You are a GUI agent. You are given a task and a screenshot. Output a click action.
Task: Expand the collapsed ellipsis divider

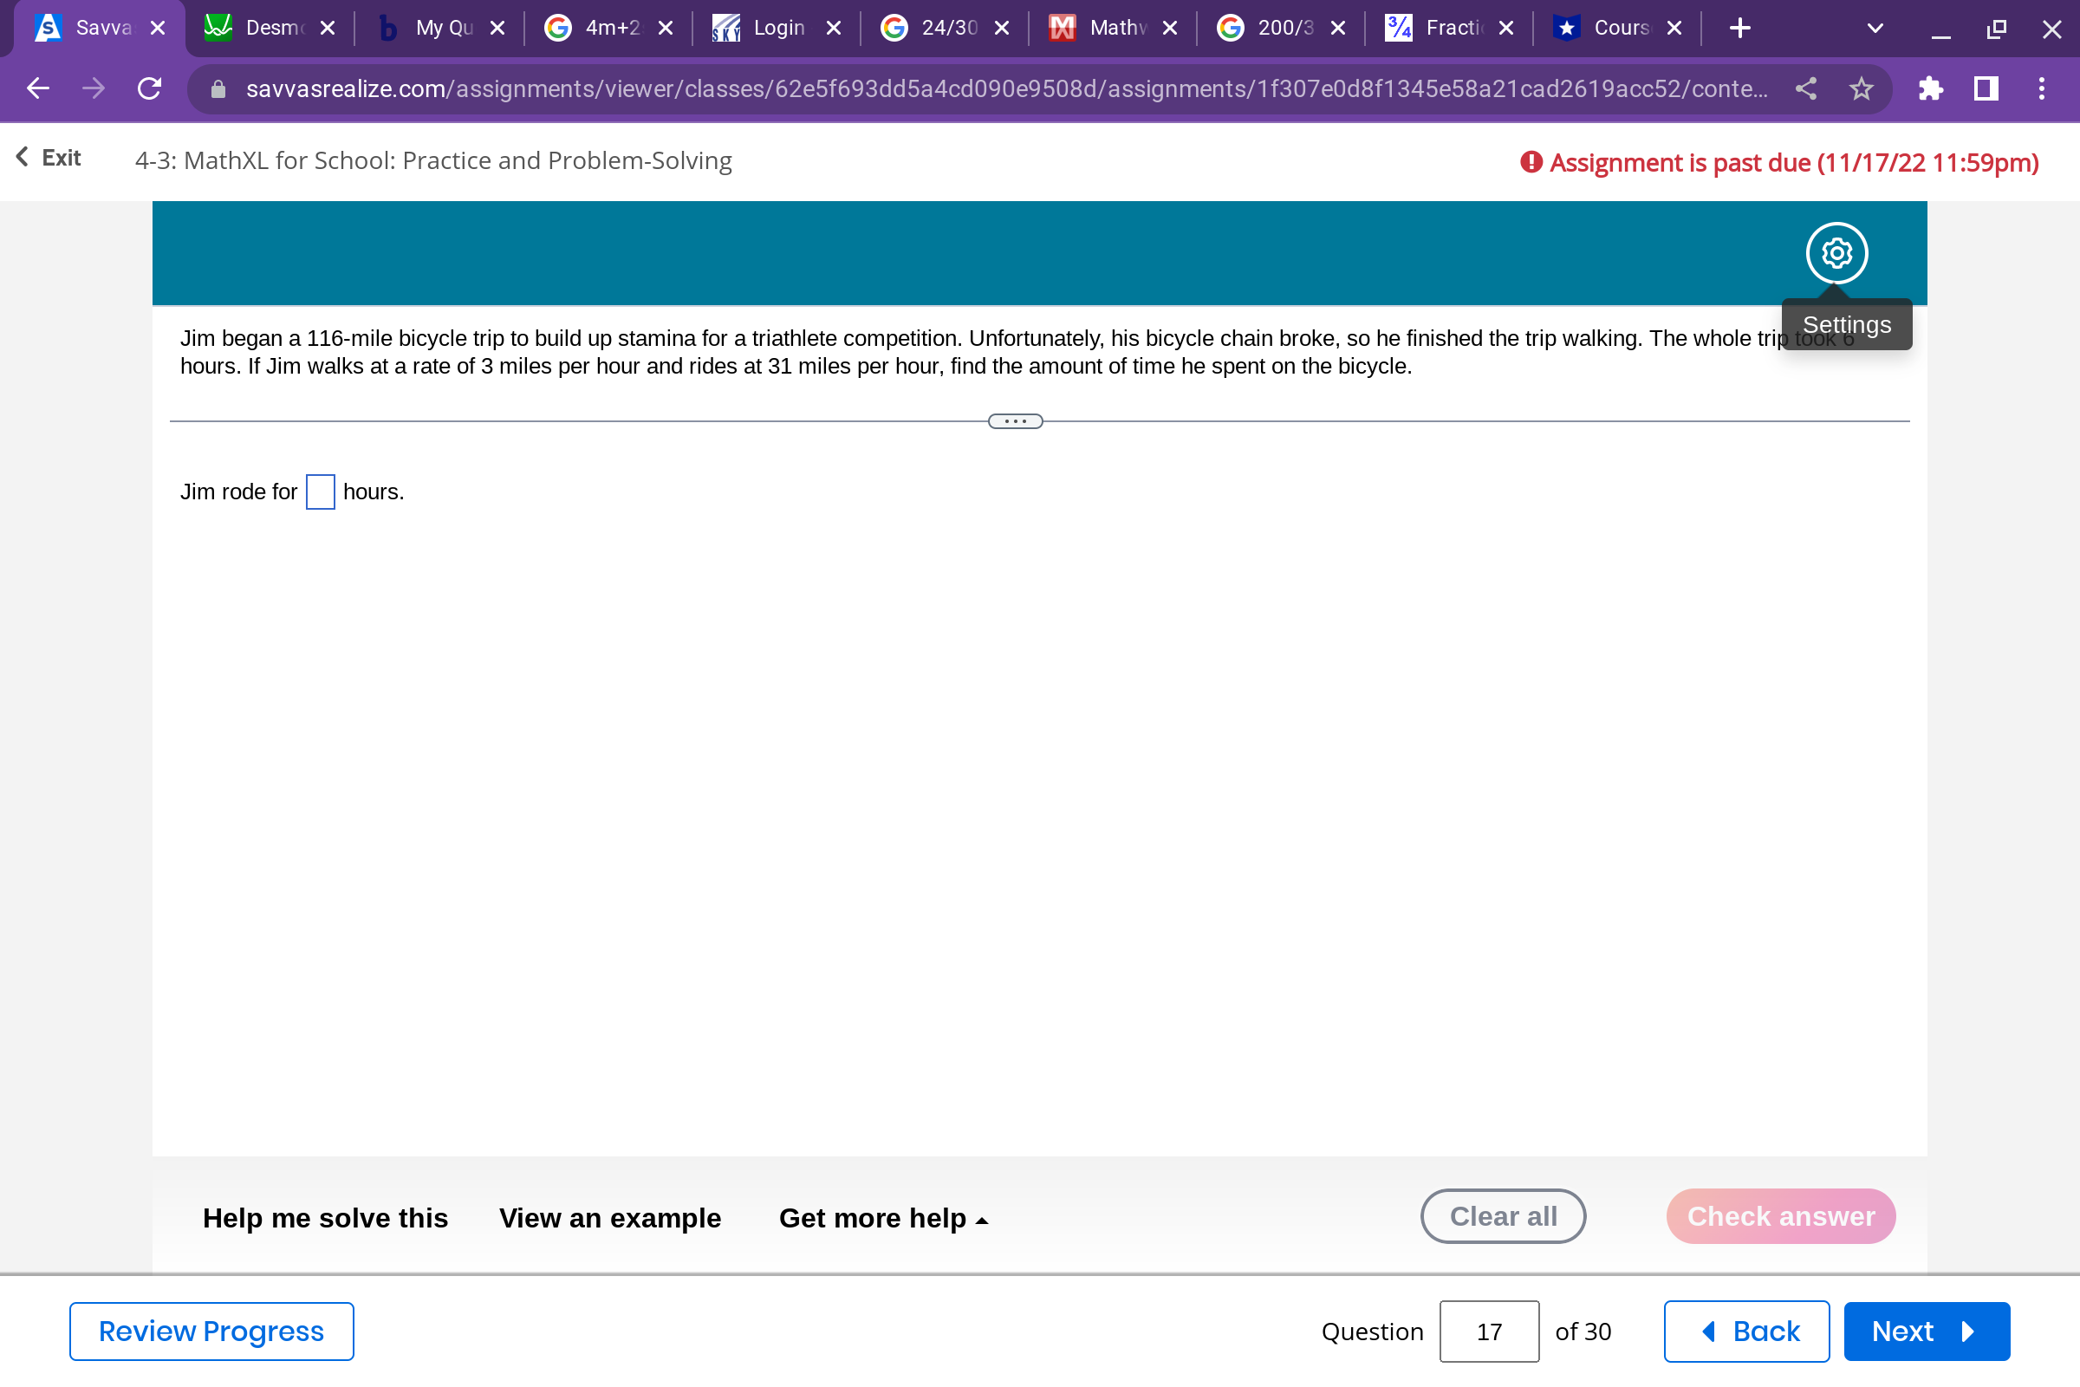coord(1015,421)
